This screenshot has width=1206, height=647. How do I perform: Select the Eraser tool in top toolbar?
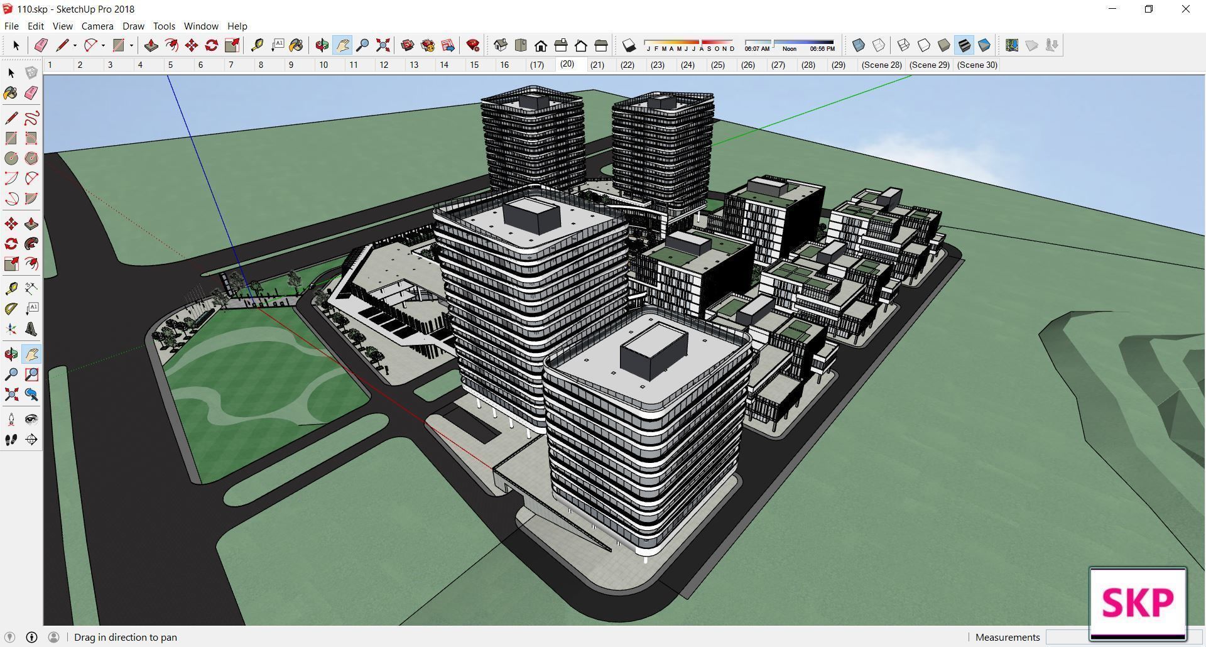pyautogui.click(x=41, y=45)
